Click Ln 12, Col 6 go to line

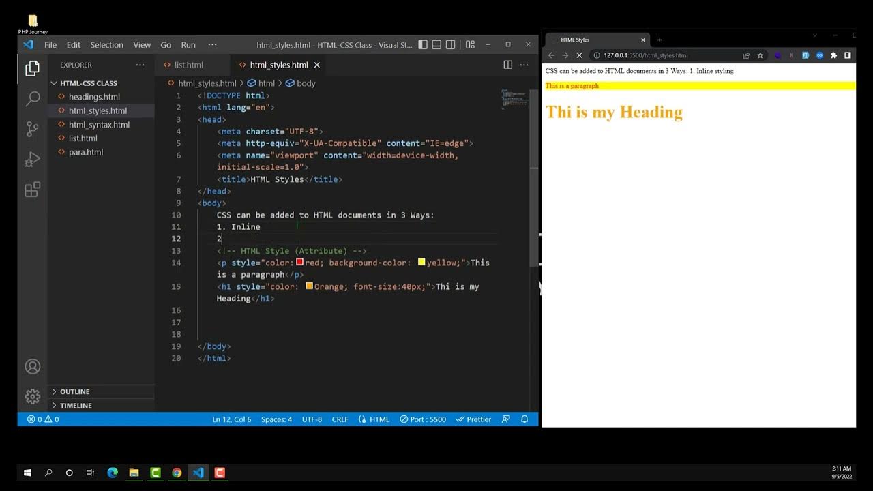point(232,419)
